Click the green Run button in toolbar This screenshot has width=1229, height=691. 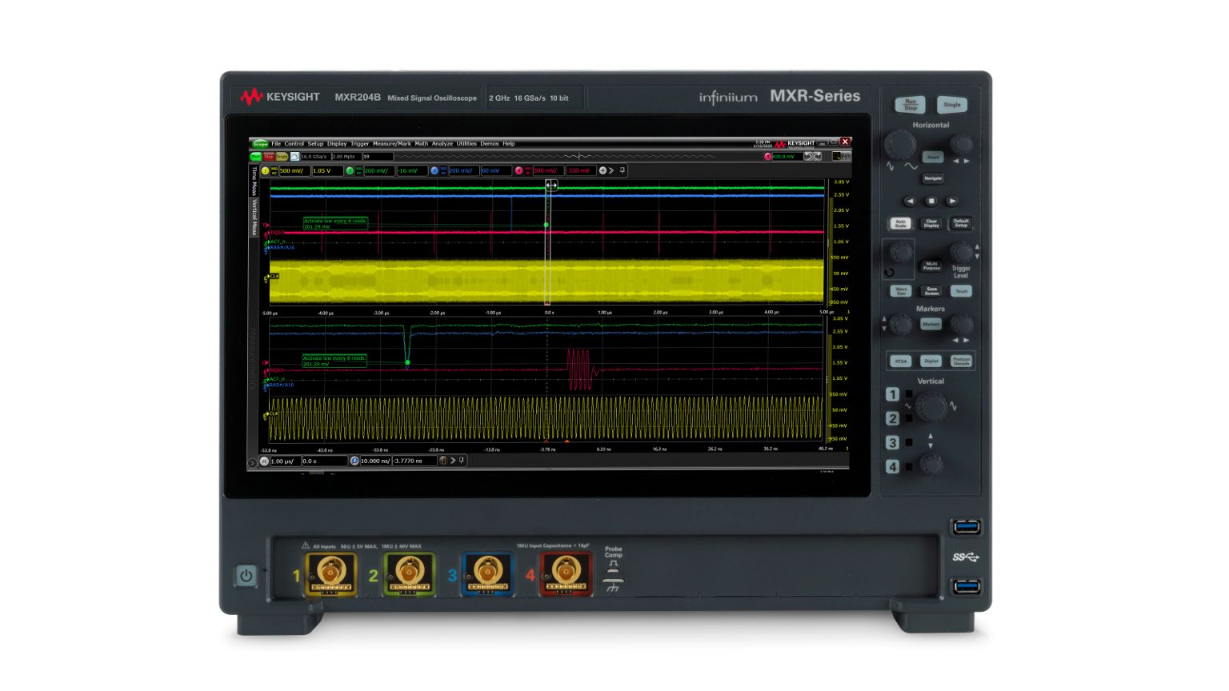(x=255, y=157)
